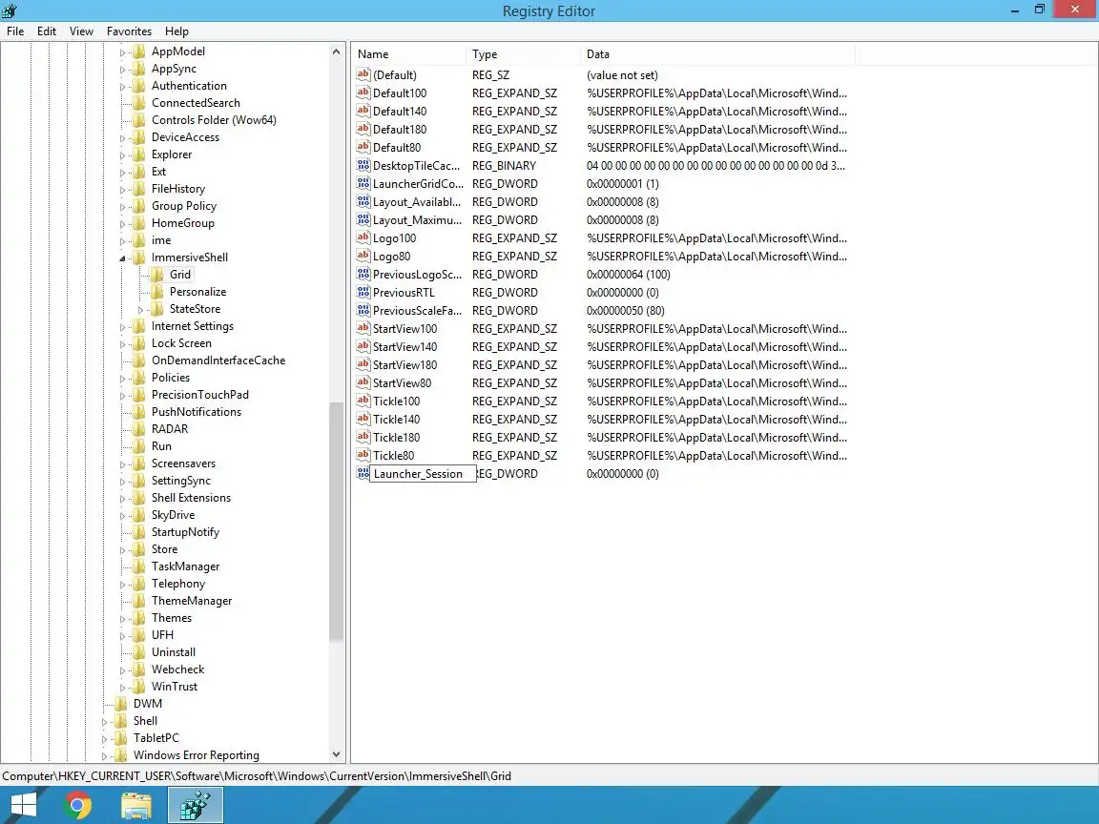Select the Uninstall key in tree

tap(174, 652)
